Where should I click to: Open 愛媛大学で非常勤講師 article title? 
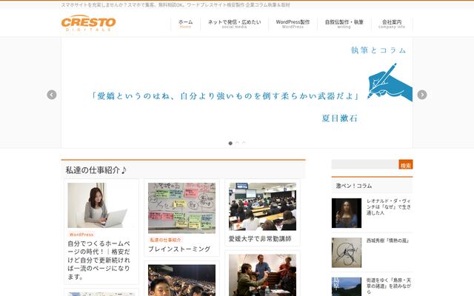pos(260,239)
